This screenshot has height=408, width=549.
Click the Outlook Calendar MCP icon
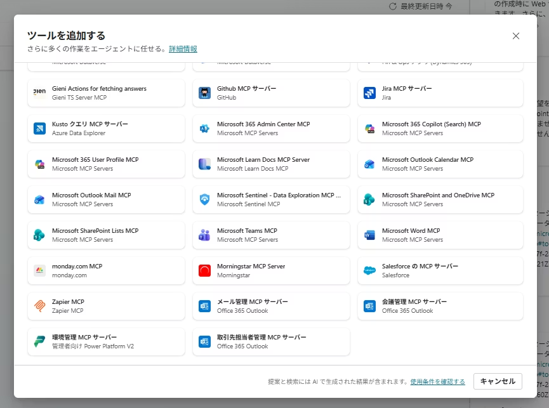pyautogui.click(x=369, y=164)
